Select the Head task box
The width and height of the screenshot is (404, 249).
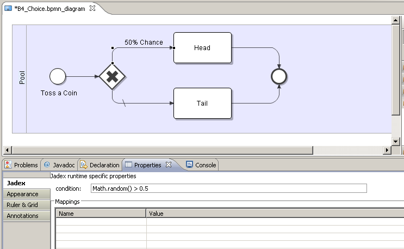point(202,48)
